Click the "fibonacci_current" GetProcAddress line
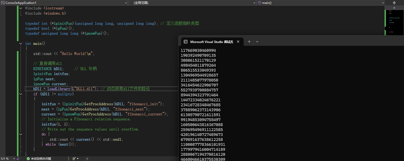Screen dimensions: 404x161 105,114
